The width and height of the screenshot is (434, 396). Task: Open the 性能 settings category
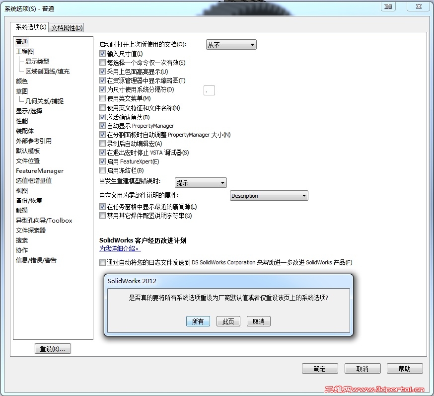21,121
